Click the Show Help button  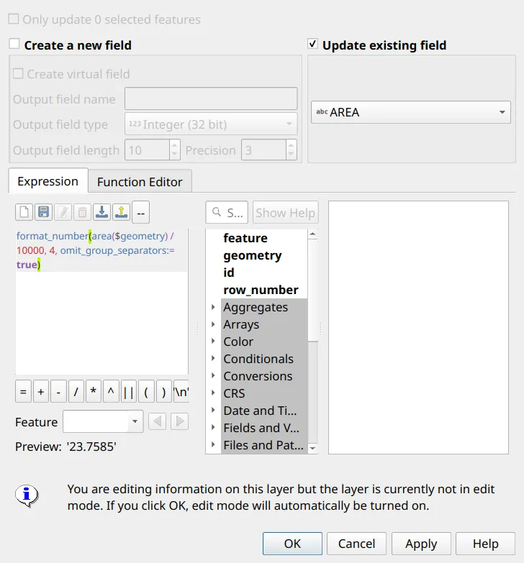pos(285,213)
